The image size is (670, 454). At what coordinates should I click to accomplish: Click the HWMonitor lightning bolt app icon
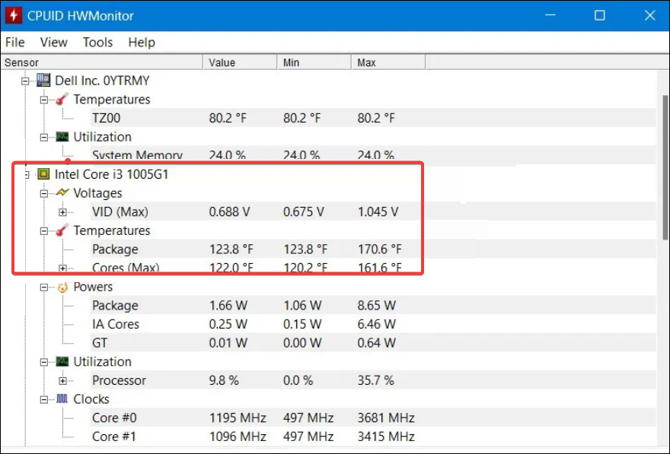tap(14, 15)
